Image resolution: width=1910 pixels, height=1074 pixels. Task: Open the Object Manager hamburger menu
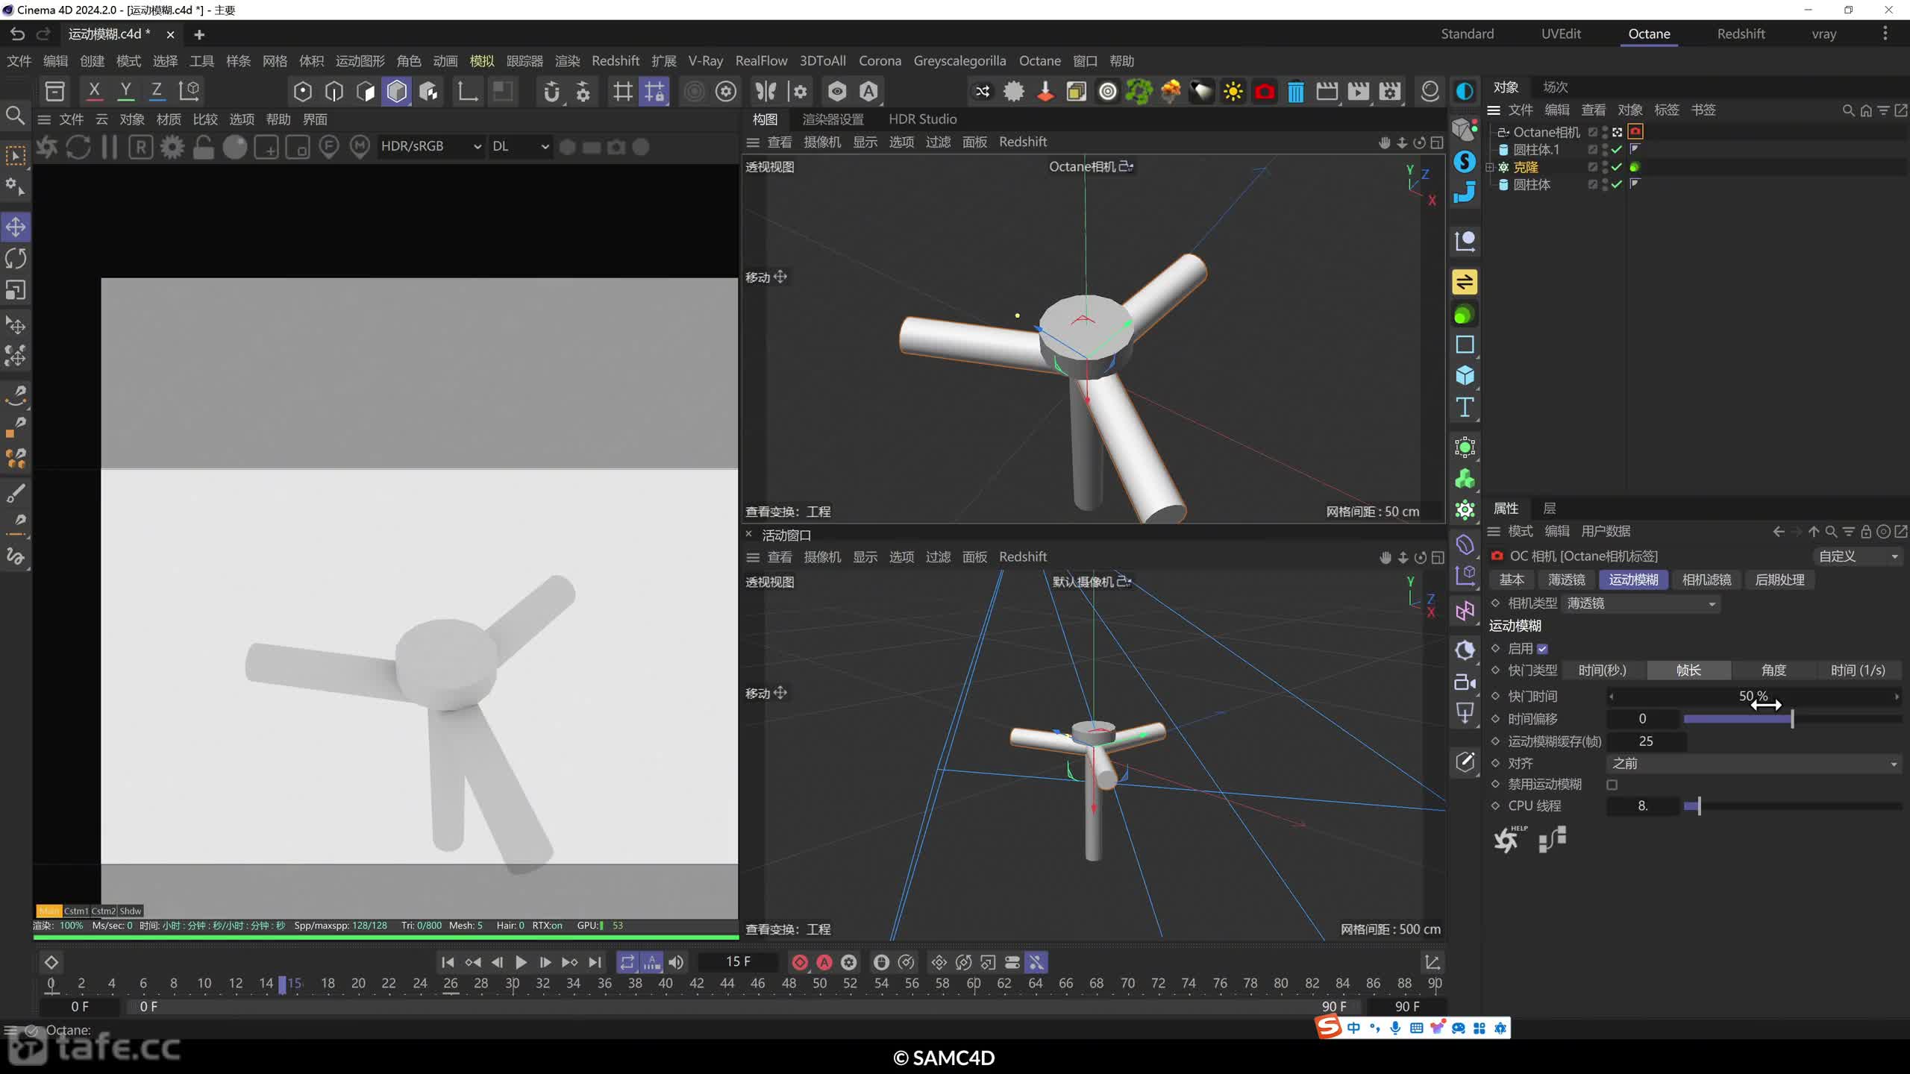[1494, 110]
